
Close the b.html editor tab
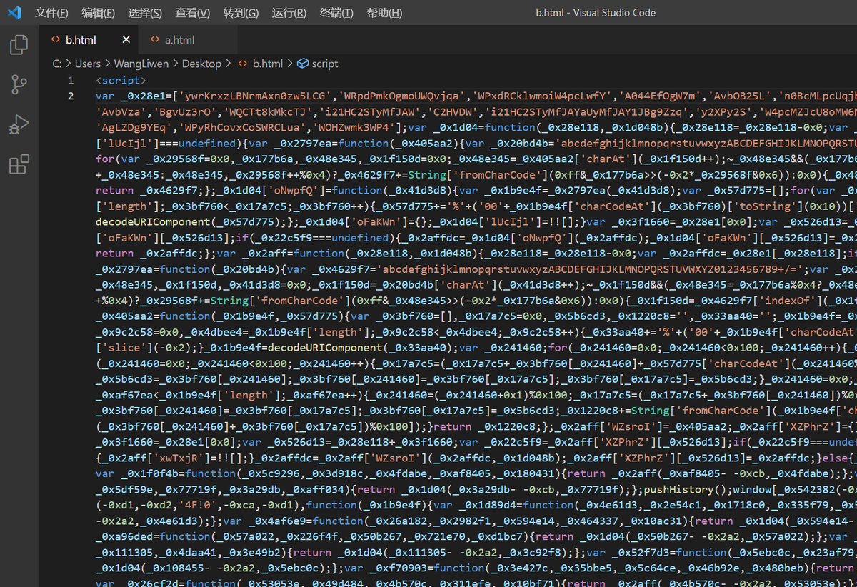[x=126, y=40]
